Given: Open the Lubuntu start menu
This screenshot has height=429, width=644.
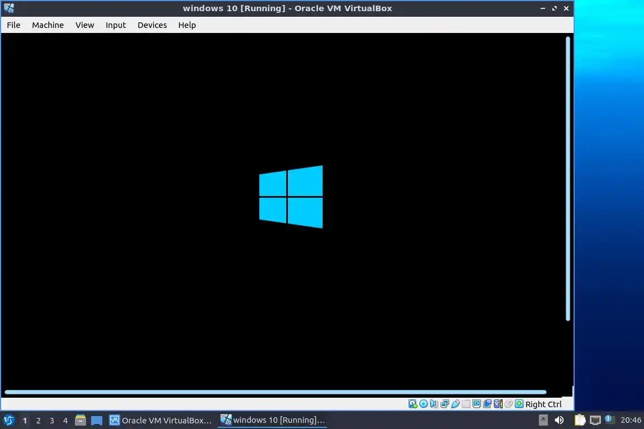Looking at the screenshot, I should 8,421.
